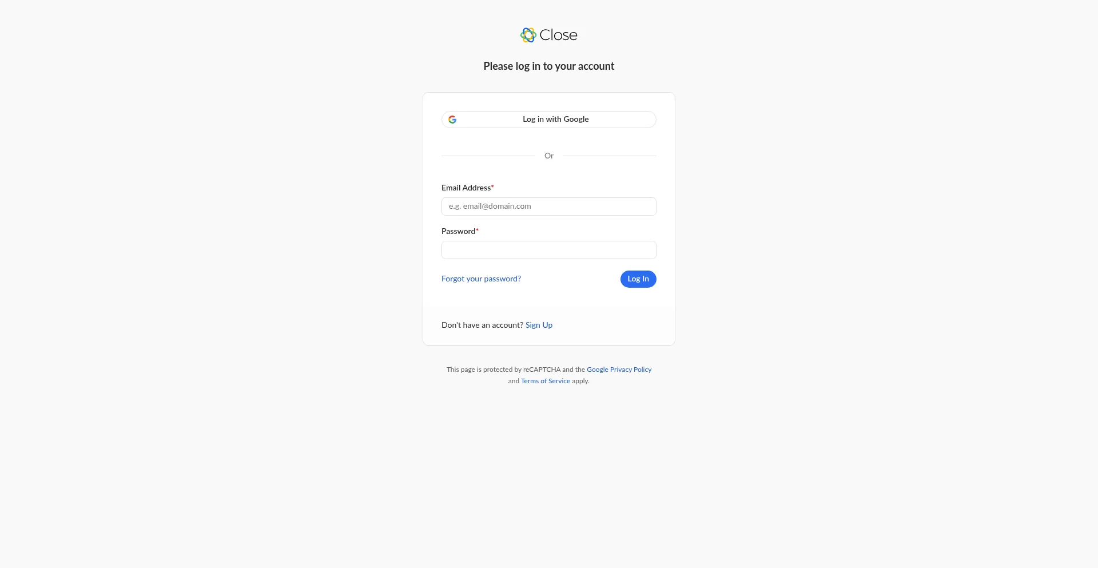Click the Sign Up link
1098x568 pixels.
pos(538,325)
